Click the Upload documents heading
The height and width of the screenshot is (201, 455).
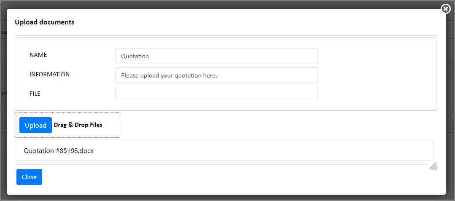click(45, 22)
